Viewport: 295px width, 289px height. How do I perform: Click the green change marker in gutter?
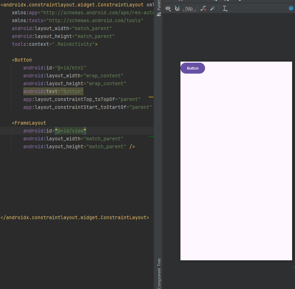coord(151,136)
